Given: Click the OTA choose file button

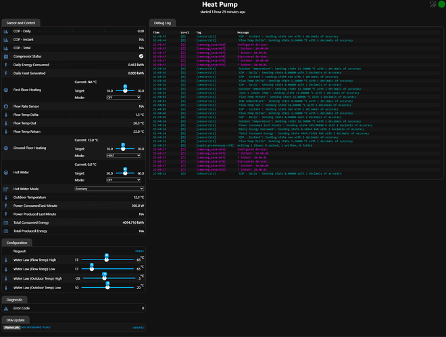Looking at the screenshot, I should click(11, 327).
